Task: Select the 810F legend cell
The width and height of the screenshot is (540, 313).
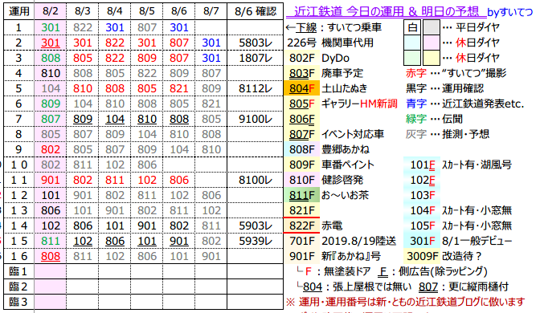Action: pos(301,180)
